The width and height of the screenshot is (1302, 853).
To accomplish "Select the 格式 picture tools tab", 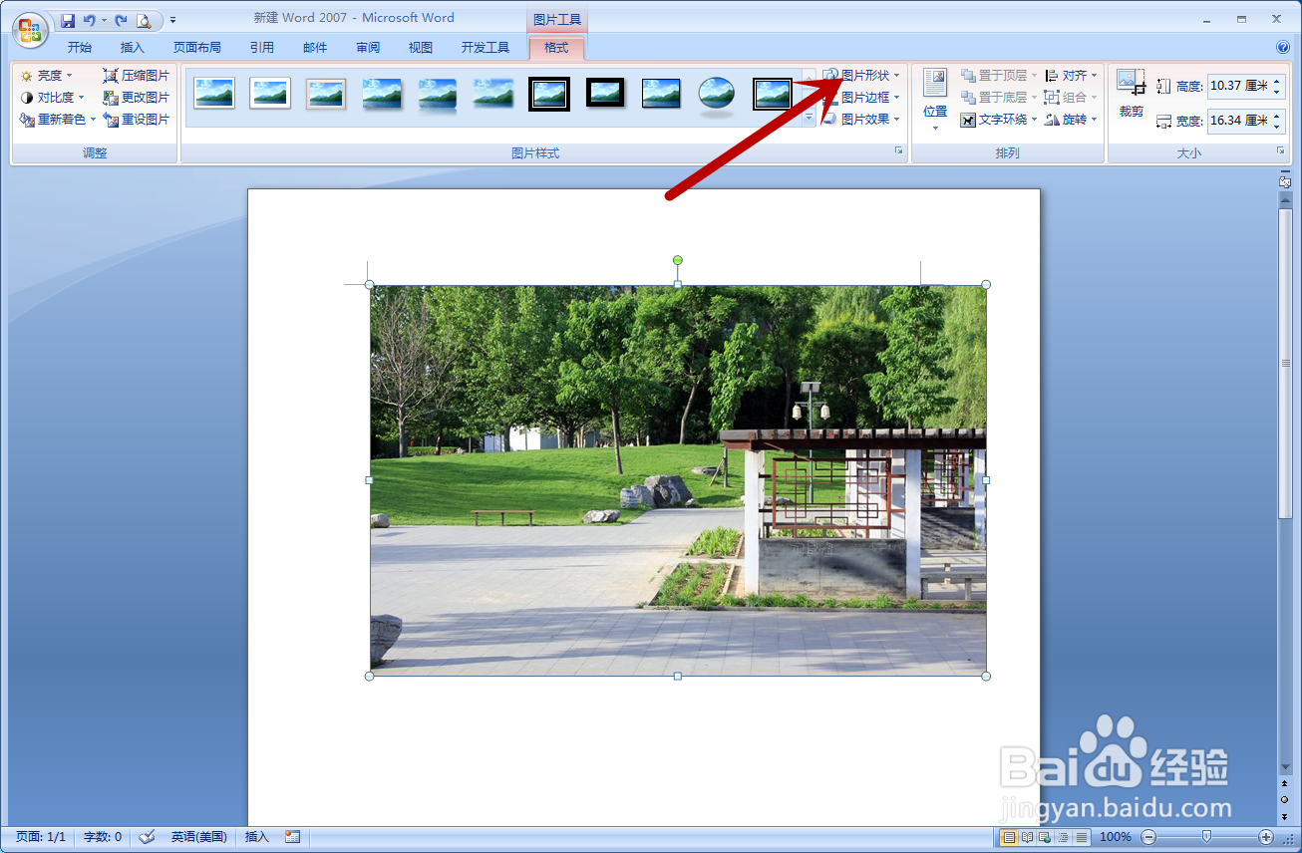I will (556, 47).
